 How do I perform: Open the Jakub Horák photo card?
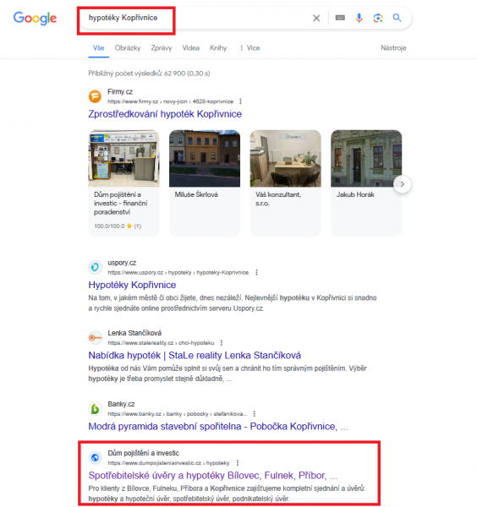(366, 183)
